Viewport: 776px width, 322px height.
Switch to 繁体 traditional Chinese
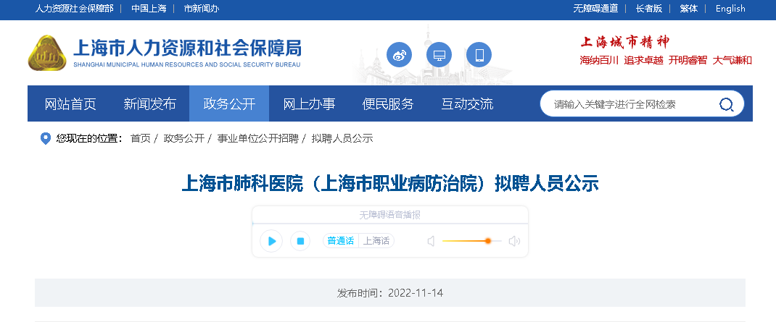click(689, 9)
